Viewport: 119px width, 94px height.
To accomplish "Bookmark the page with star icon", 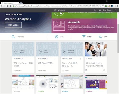I will [x=101, y=6].
